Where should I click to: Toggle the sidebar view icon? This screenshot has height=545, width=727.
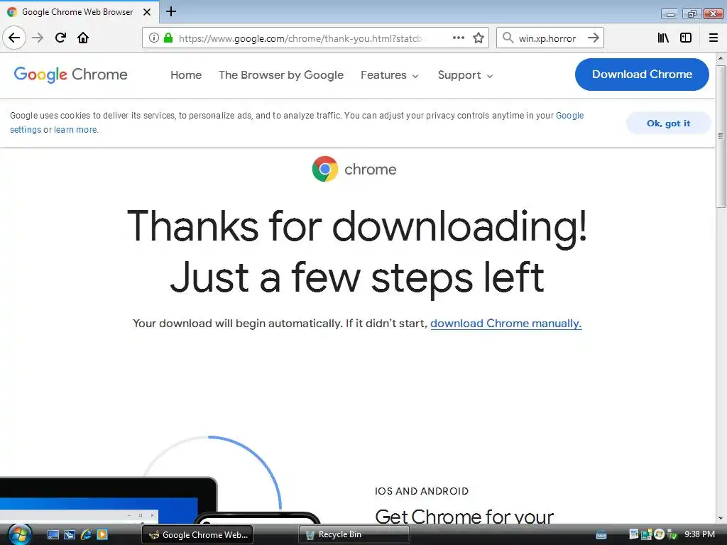tap(686, 38)
